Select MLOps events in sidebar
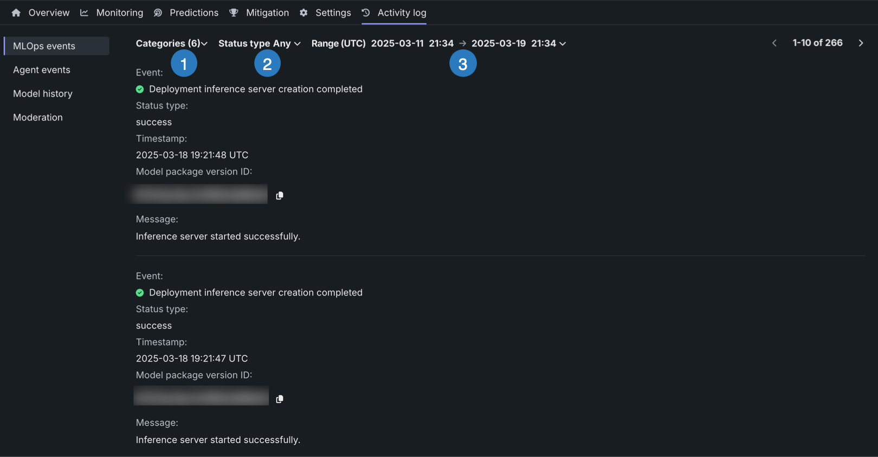 click(x=44, y=46)
